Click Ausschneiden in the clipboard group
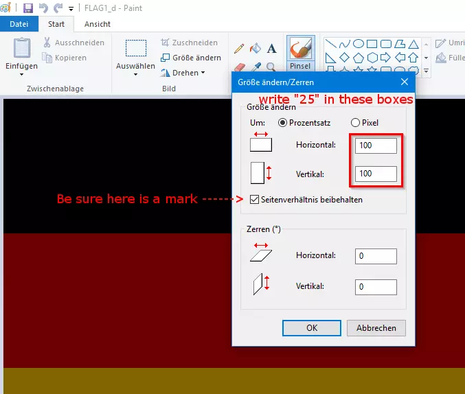The width and height of the screenshot is (465, 394). coord(74,43)
